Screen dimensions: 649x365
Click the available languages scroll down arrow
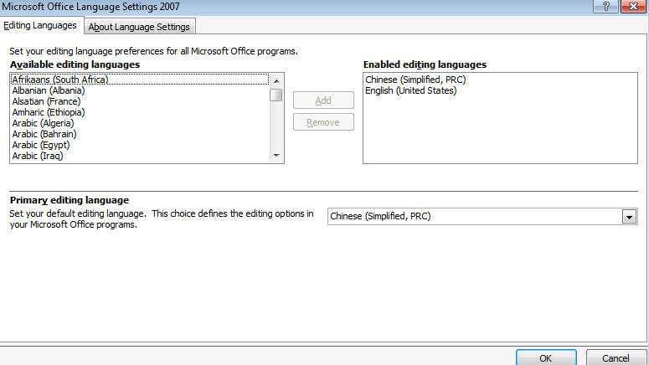[276, 156]
